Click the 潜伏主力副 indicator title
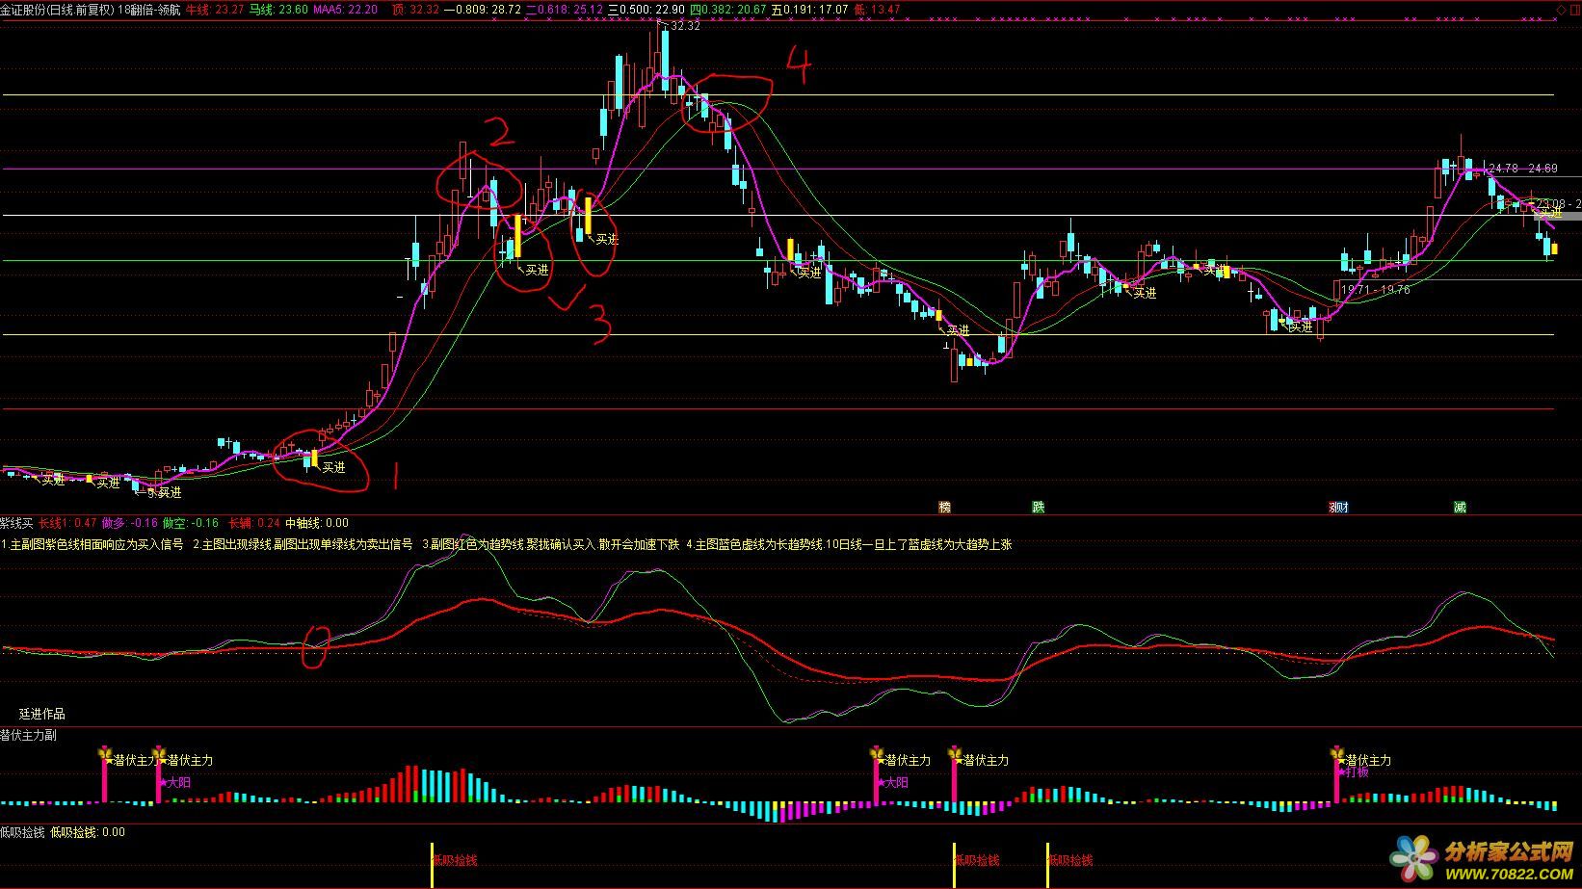 click(28, 735)
